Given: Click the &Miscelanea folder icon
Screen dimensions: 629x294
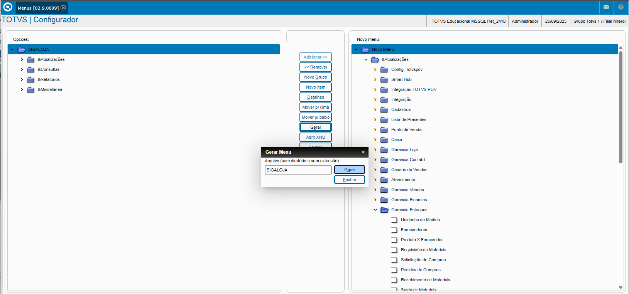Looking at the screenshot, I should coord(30,89).
